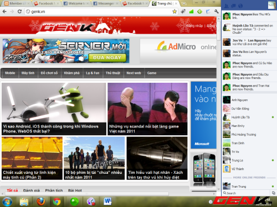
Task: Open chat with Huỳnh Lão Tà in the friends list
Action: pos(249,117)
